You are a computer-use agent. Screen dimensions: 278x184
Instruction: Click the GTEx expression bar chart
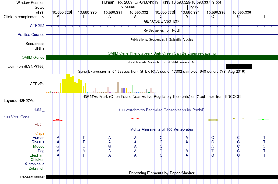click(101, 83)
